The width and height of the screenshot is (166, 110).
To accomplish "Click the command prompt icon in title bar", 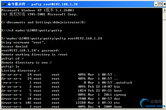I will (x=4, y=4).
